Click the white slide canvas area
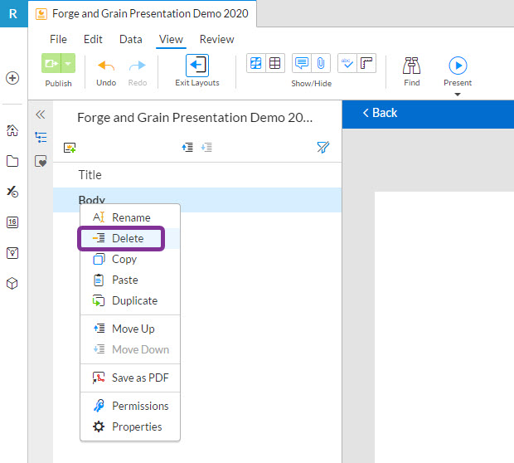The height and width of the screenshot is (463, 514). (444, 327)
